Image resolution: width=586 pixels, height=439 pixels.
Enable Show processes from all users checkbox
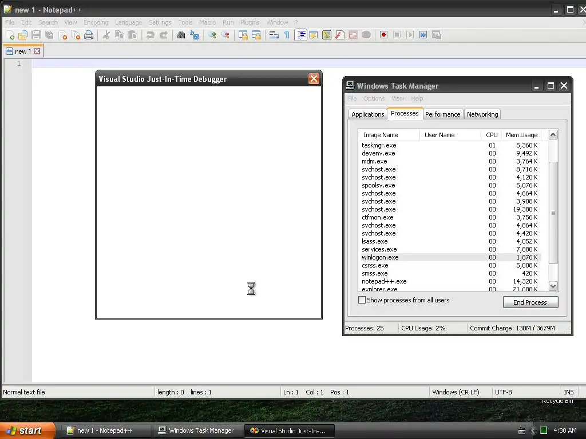click(x=362, y=300)
